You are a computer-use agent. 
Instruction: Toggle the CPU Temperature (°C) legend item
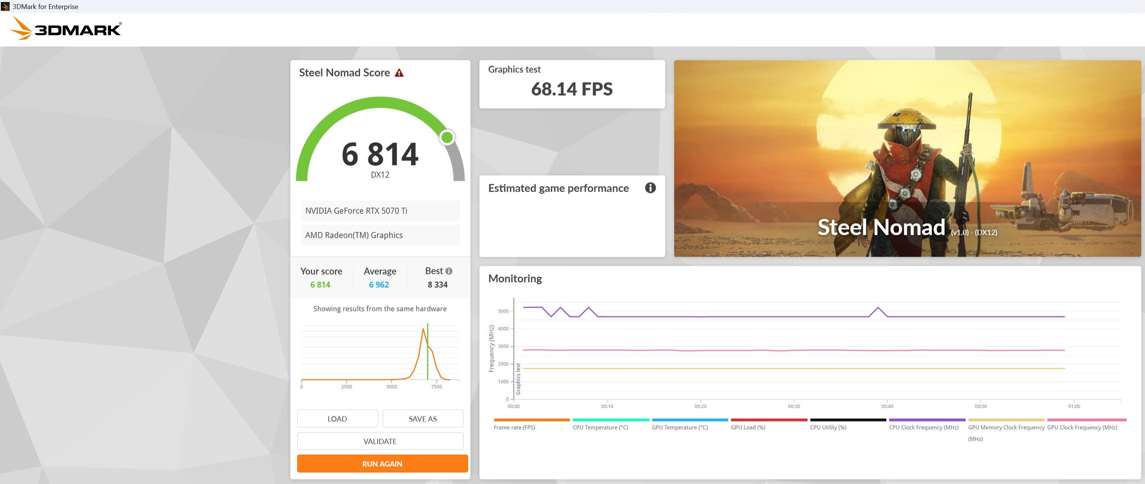[611, 425]
